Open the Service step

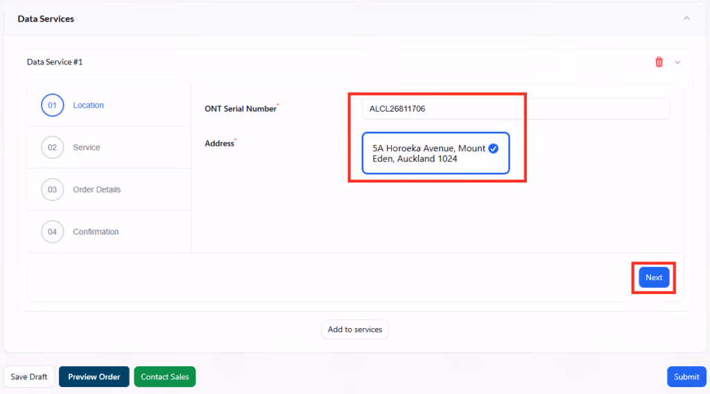click(x=87, y=147)
